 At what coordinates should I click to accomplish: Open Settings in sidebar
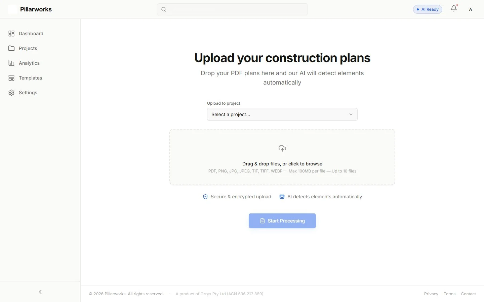[x=40, y=93]
